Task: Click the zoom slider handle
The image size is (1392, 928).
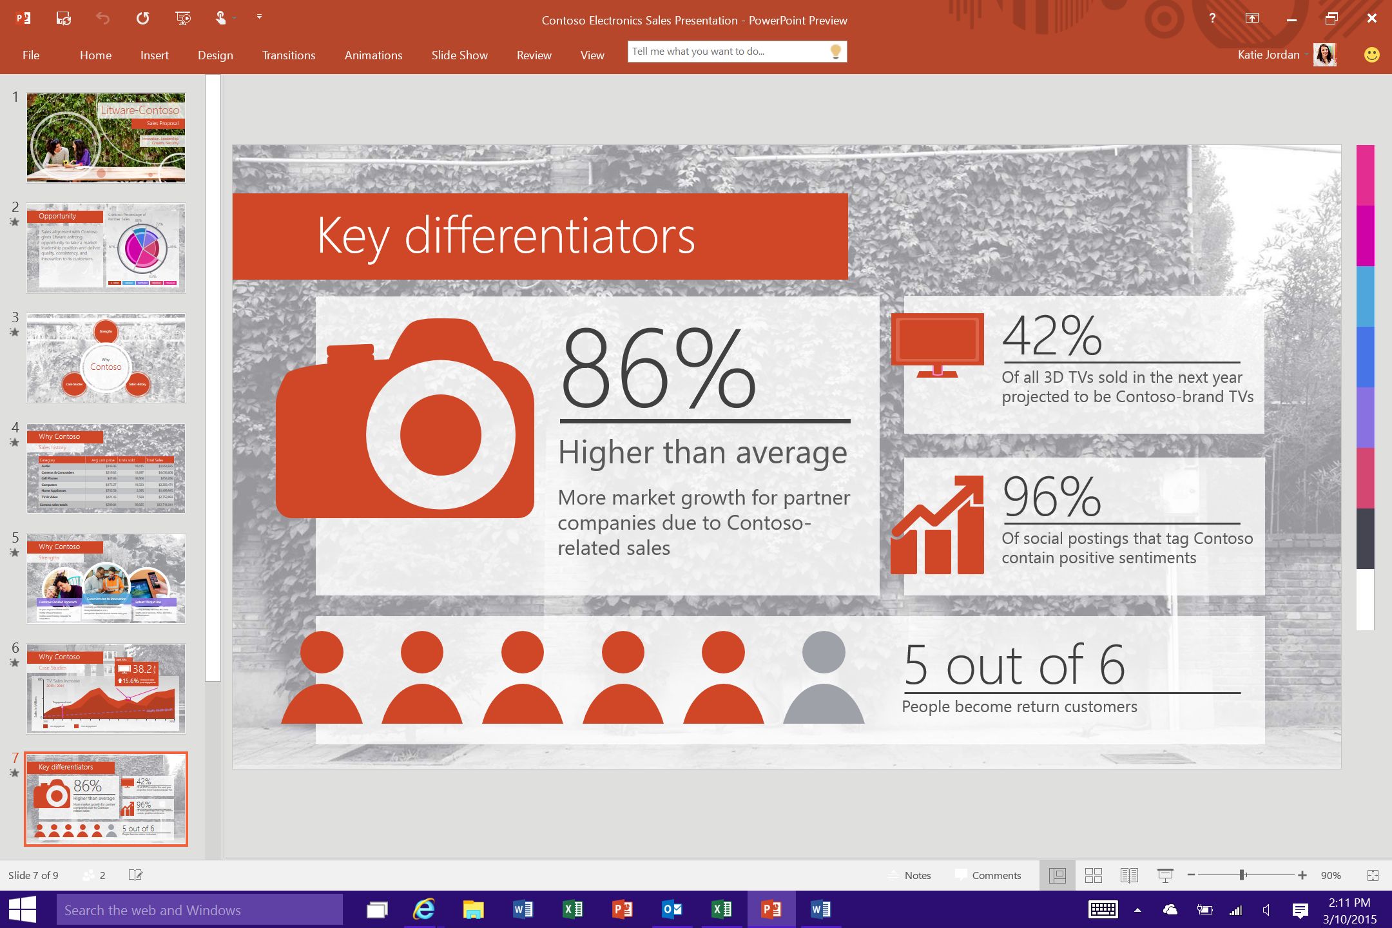Action: click(x=1242, y=875)
